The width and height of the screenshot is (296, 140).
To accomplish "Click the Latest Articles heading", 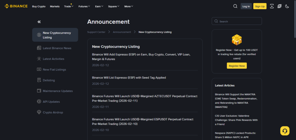I will click(x=225, y=85).
